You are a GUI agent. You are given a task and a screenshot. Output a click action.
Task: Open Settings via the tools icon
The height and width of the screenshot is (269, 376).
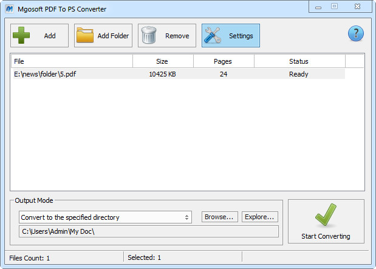[x=213, y=36]
